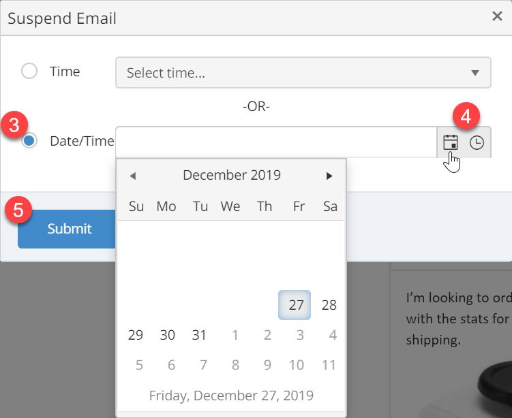Pick December 28 in the calendar
Screen dimensions: 512x418
[329, 305]
